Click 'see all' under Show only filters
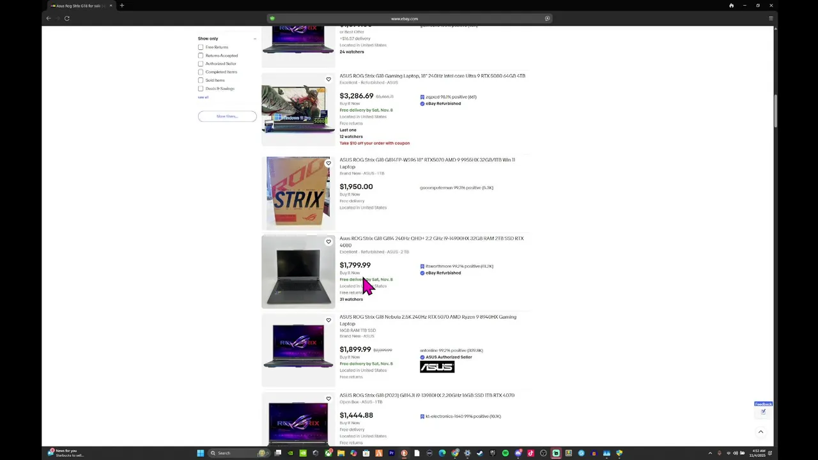This screenshot has width=818, height=460. tap(203, 97)
